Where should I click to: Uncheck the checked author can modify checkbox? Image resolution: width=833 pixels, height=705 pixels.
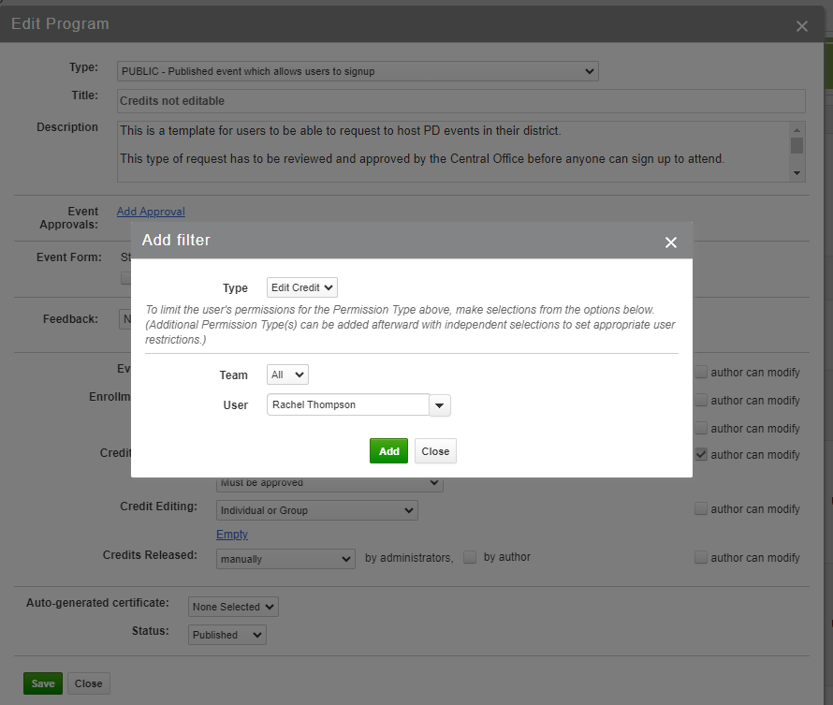(701, 454)
